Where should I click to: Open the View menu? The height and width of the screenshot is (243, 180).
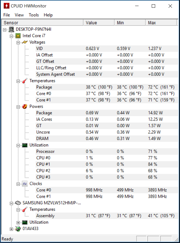click(19, 15)
